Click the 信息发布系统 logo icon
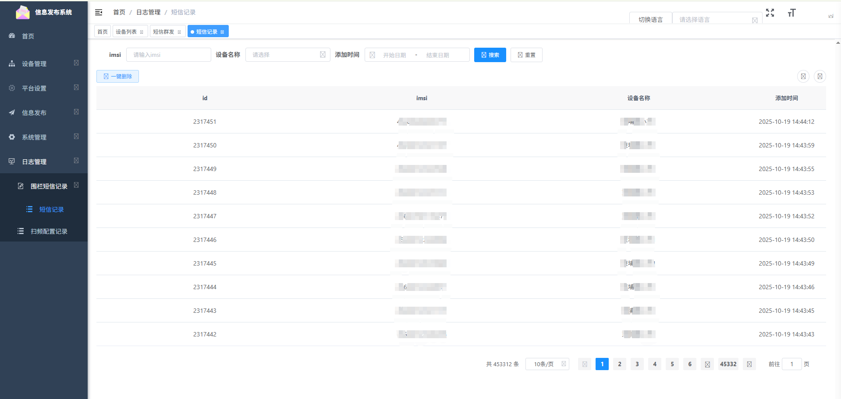841x399 pixels. click(x=23, y=12)
